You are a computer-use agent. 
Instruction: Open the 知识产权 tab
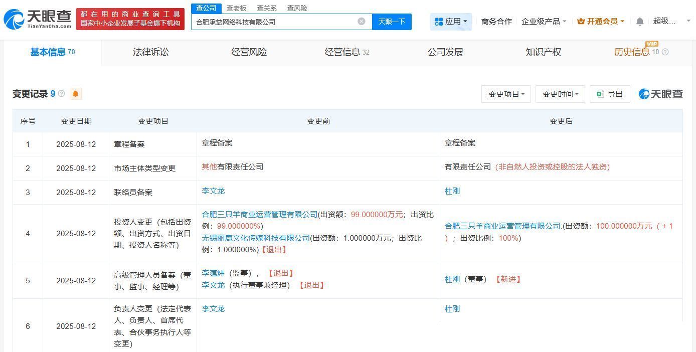[543, 52]
